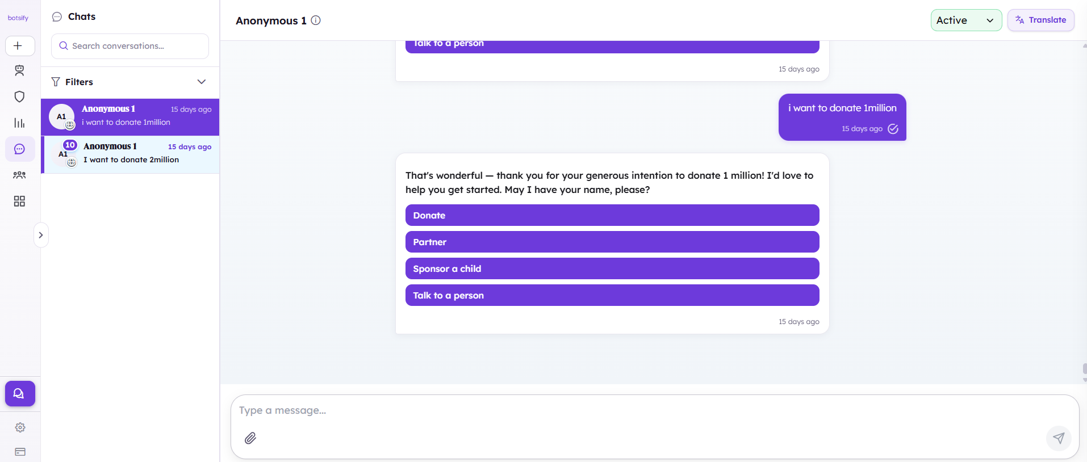Image resolution: width=1087 pixels, height=462 pixels.
Task: Click the Partner quick reply button
Action: click(612, 242)
